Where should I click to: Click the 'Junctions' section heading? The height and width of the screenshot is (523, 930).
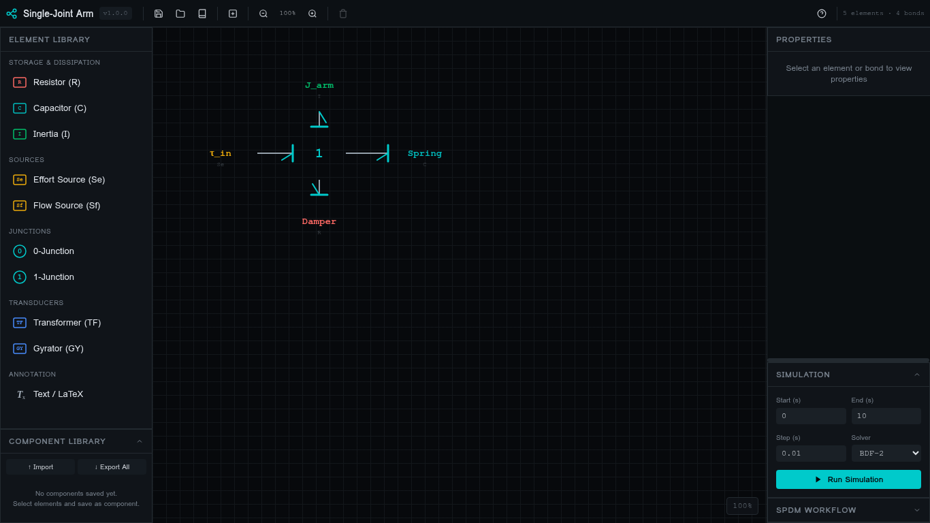(30, 232)
